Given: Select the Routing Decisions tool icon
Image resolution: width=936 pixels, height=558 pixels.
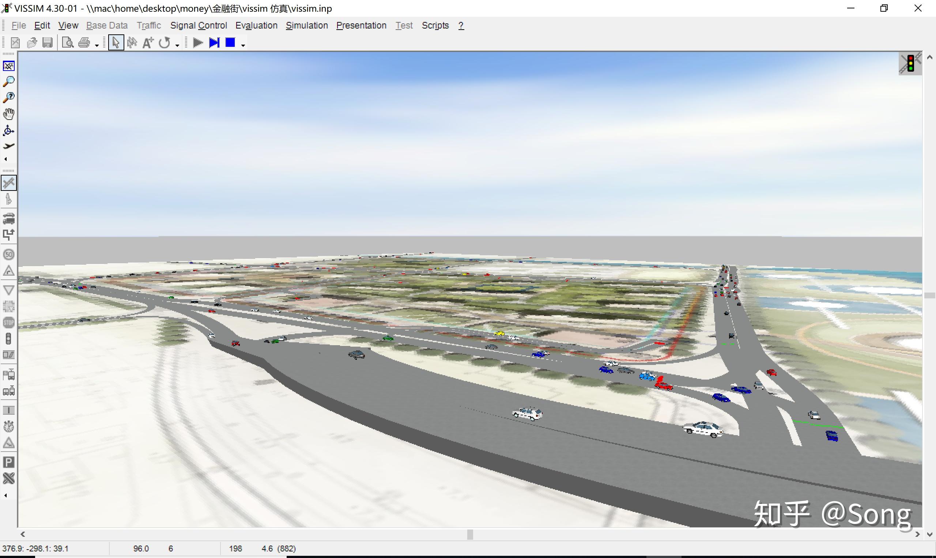Looking at the screenshot, I should click(9, 235).
